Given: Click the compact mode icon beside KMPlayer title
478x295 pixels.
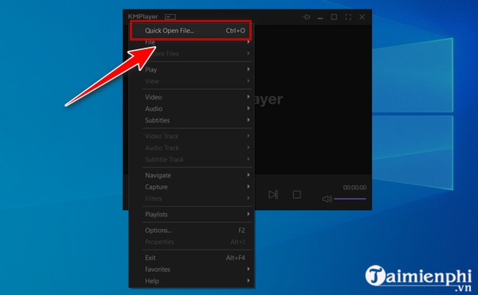Looking at the screenshot, I should pos(170,17).
